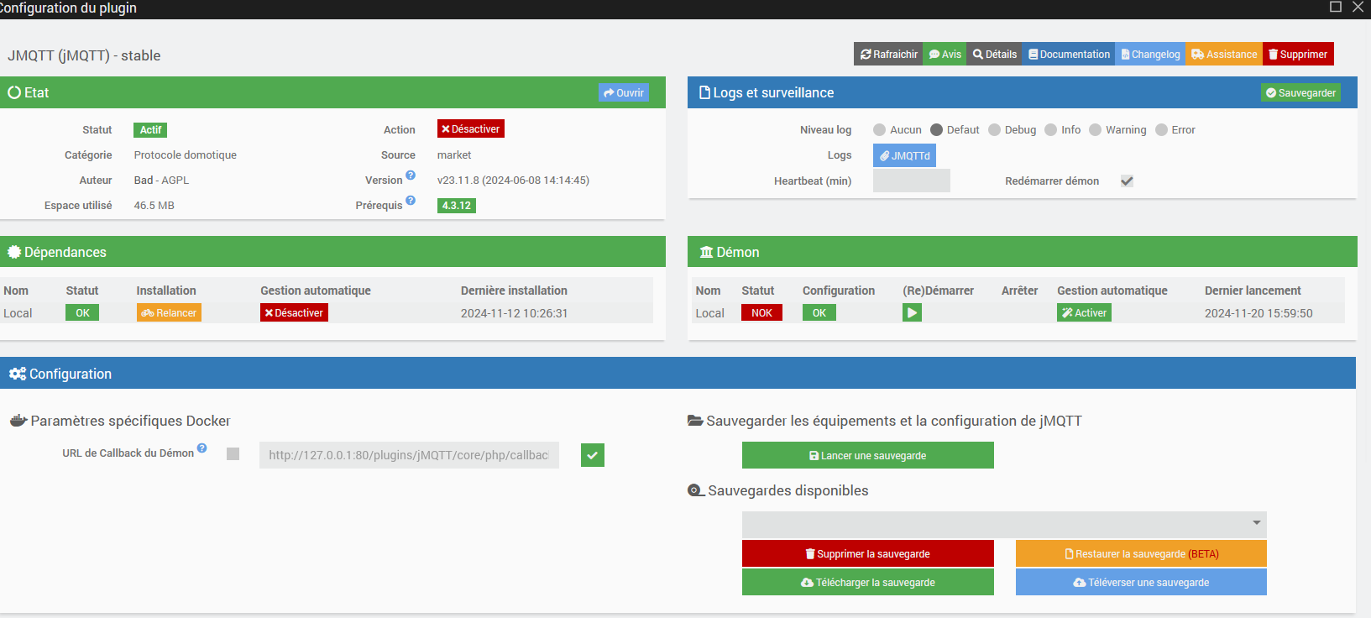Click Lancer une sauvegarde button

point(868,455)
